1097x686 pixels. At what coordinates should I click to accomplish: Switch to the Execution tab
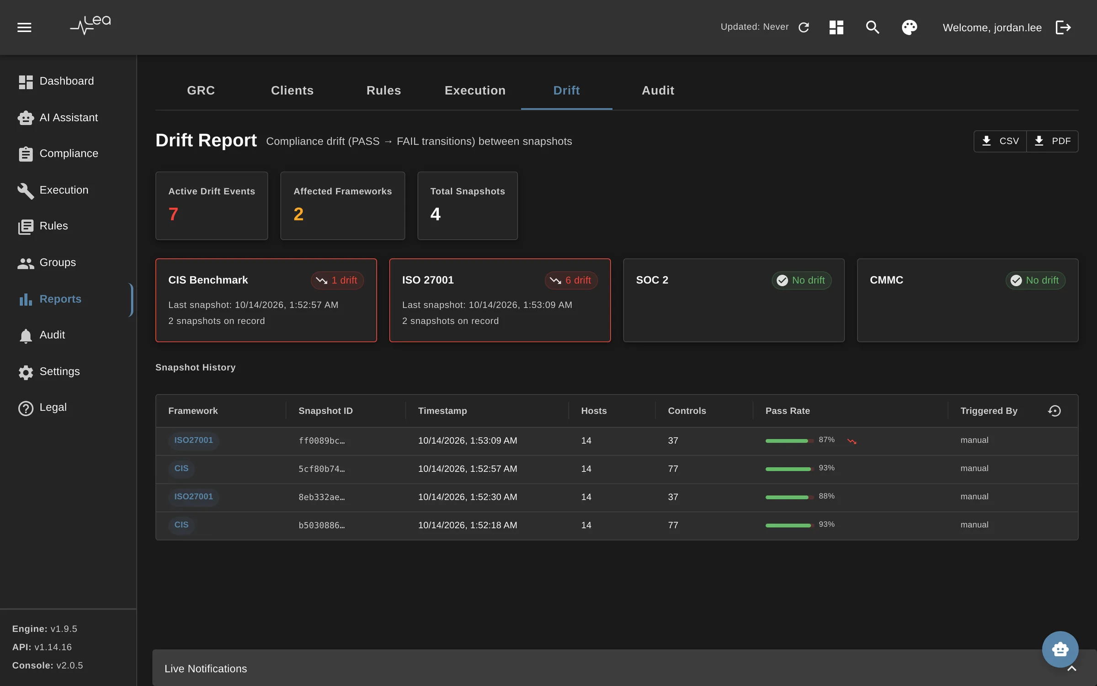(475, 91)
